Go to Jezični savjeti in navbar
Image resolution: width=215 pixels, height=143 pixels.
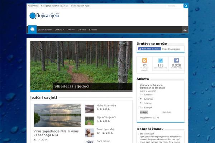click(x=45, y=30)
